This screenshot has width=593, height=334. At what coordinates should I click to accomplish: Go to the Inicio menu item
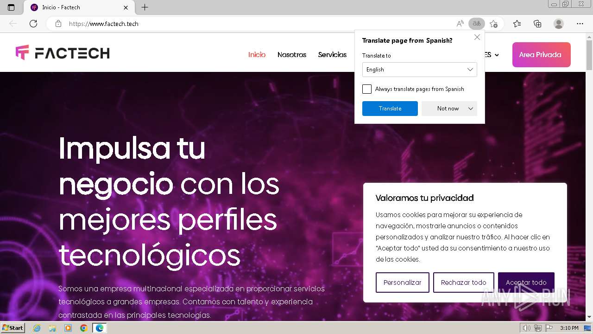pyautogui.click(x=257, y=55)
